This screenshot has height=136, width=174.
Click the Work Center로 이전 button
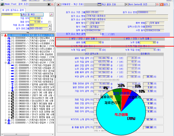click(140, 4)
